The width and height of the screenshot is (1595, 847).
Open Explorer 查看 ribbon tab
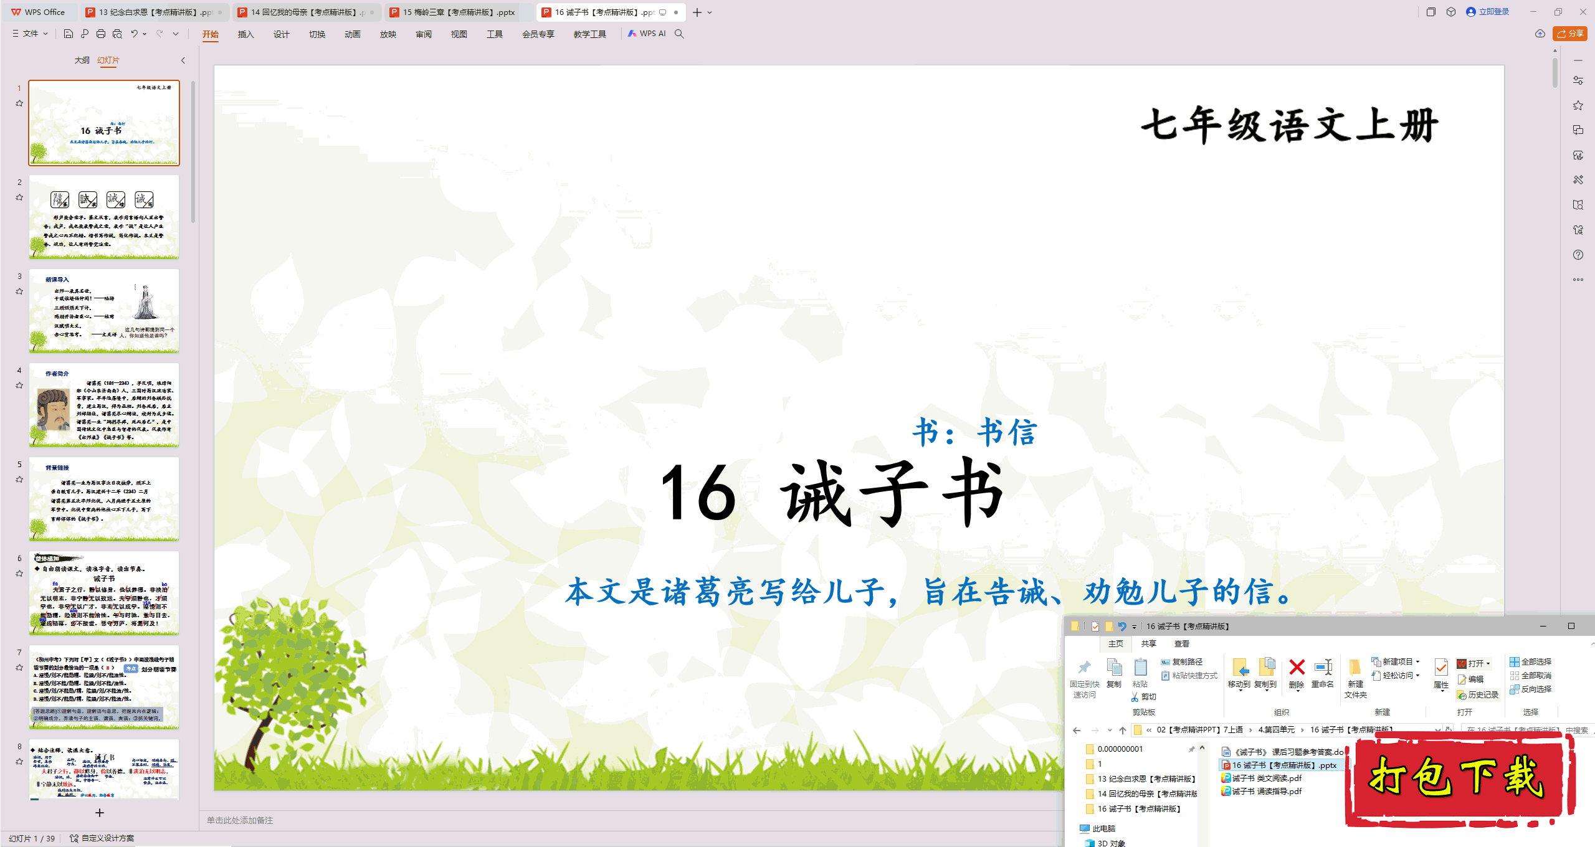(x=1181, y=643)
